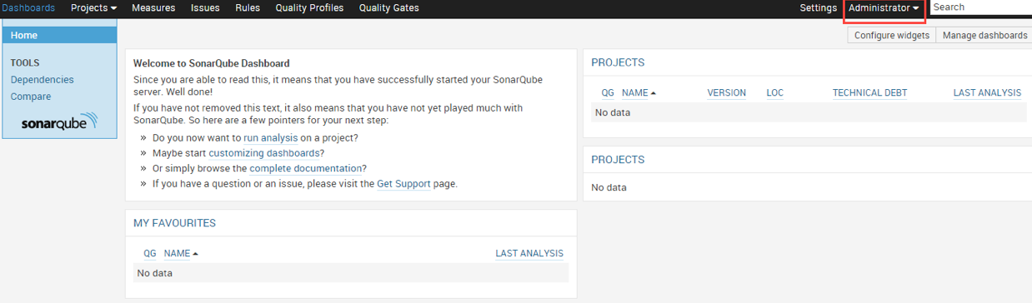Sort My Favourites by NAME column
The image size is (1032, 303).
click(177, 253)
